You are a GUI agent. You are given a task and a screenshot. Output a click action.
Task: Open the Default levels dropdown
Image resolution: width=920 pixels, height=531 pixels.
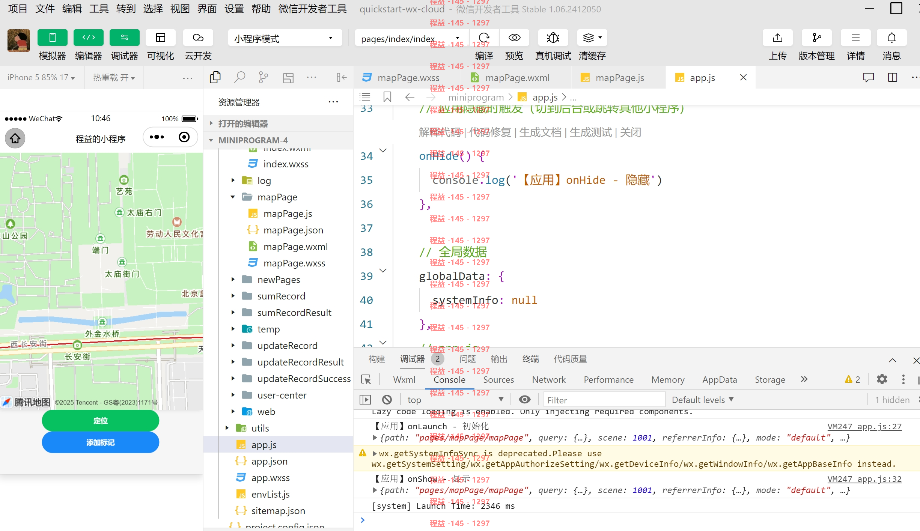coord(703,400)
